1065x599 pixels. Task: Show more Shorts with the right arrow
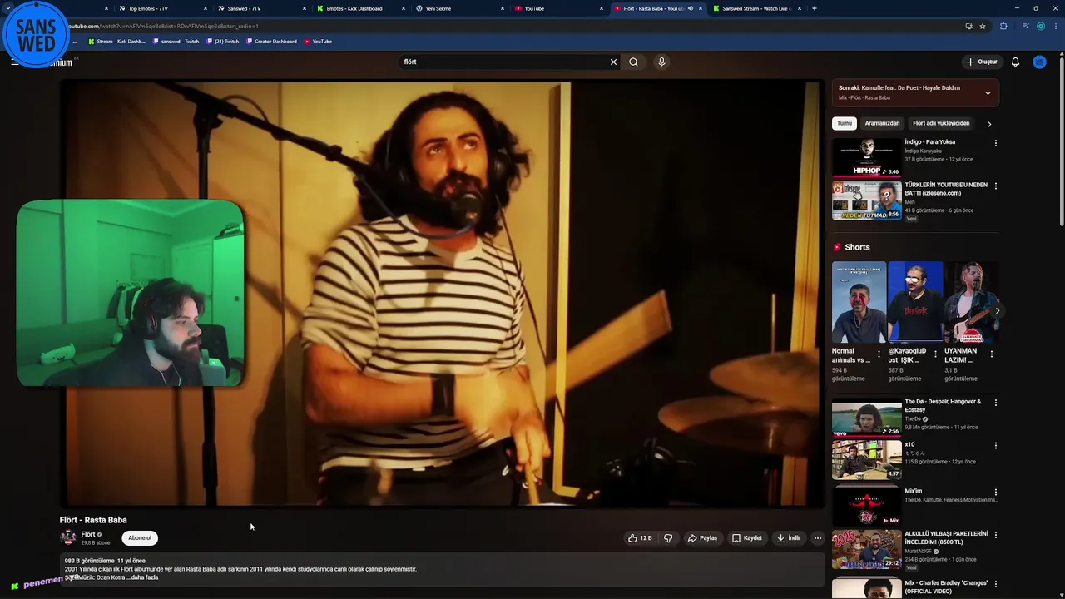[x=998, y=310]
